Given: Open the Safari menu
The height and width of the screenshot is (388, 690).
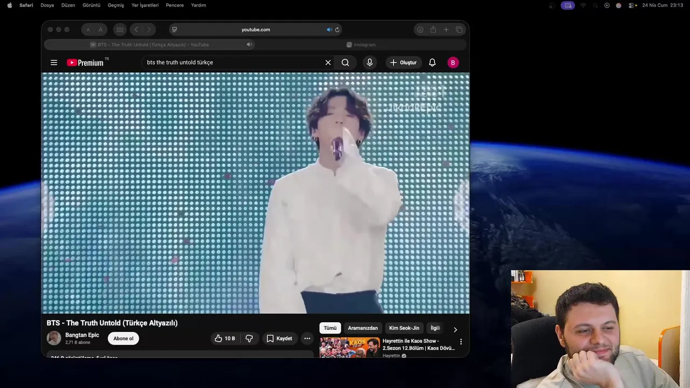Looking at the screenshot, I should (x=26, y=5).
